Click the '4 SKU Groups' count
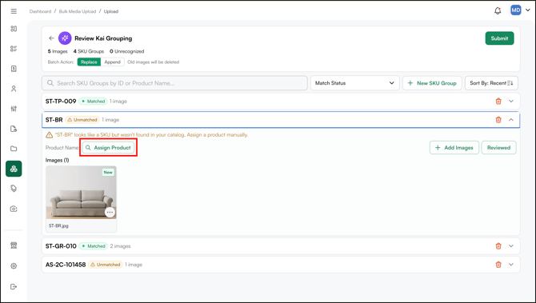This screenshot has width=536, height=303. (89, 51)
